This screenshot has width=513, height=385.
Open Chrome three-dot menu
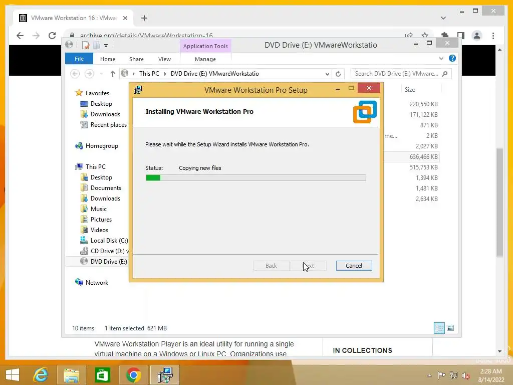click(x=493, y=36)
